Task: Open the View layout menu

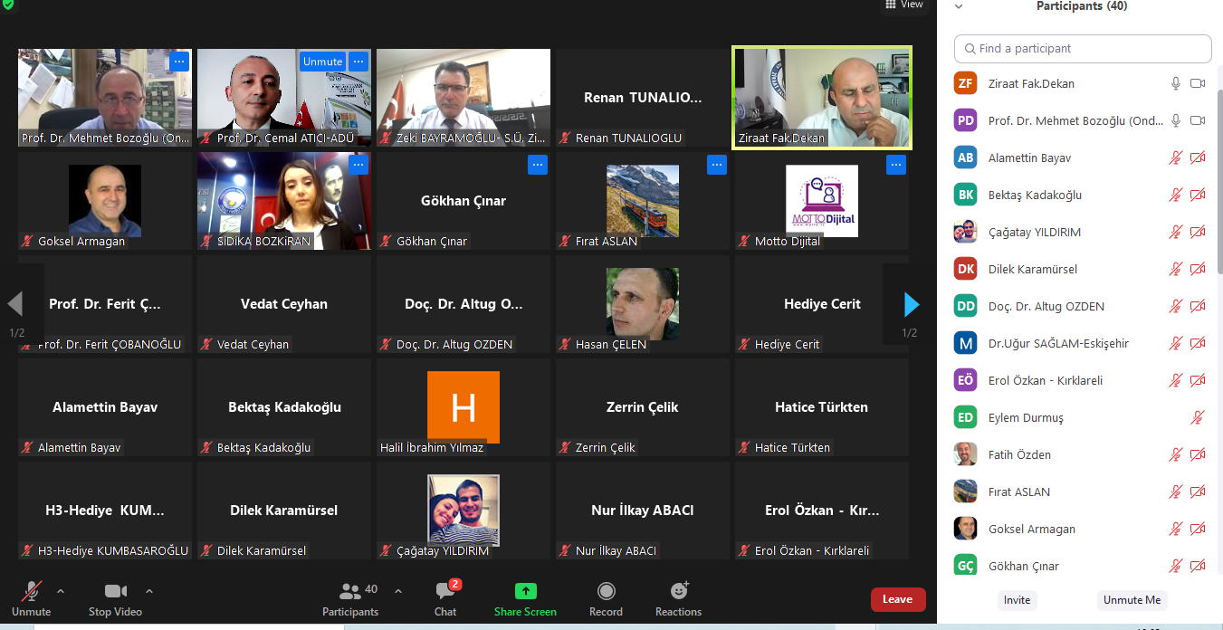Action: 903,5
